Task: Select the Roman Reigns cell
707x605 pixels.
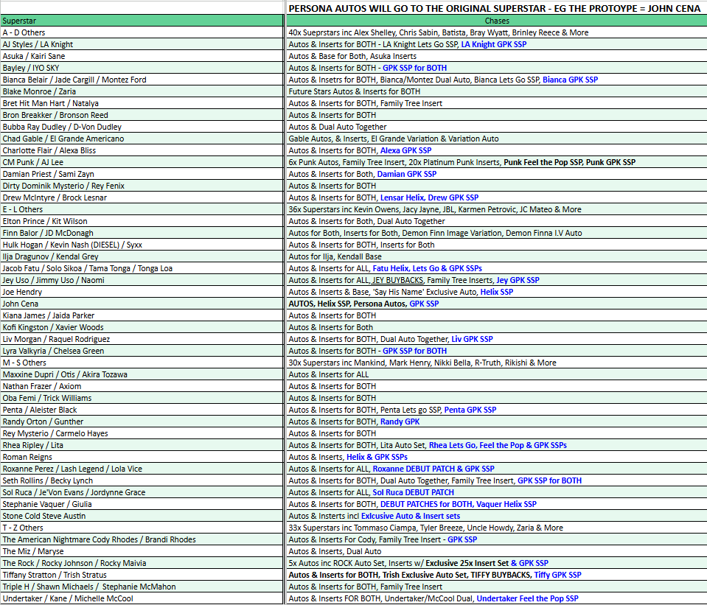Action: click(x=142, y=457)
